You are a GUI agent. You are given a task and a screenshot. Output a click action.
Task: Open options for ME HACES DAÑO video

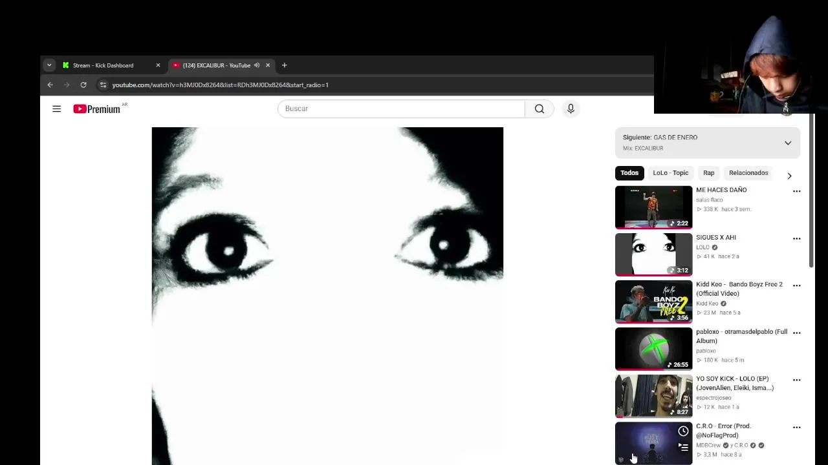click(x=797, y=191)
